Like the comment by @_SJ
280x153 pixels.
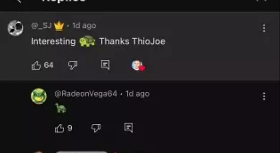click(36, 65)
